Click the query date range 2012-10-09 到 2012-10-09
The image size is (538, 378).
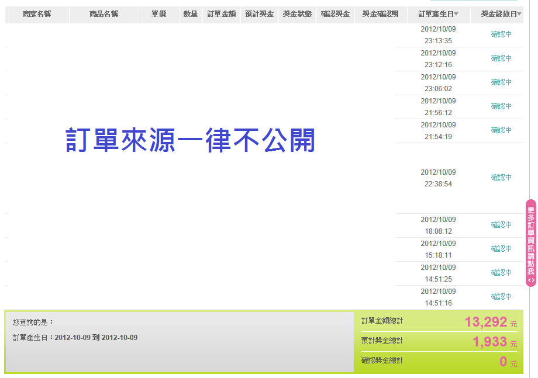pos(96,338)
